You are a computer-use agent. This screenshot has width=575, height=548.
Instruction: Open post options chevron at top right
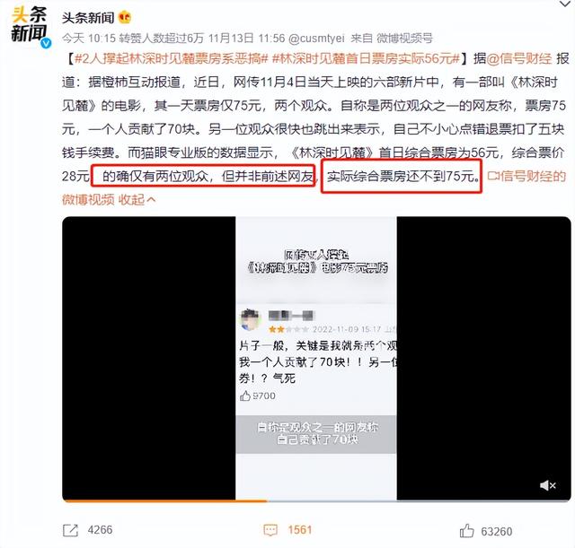(565, 4)
